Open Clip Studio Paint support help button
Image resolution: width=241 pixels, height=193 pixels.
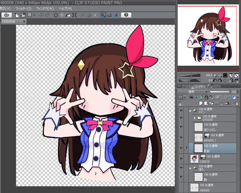[126, 15]
